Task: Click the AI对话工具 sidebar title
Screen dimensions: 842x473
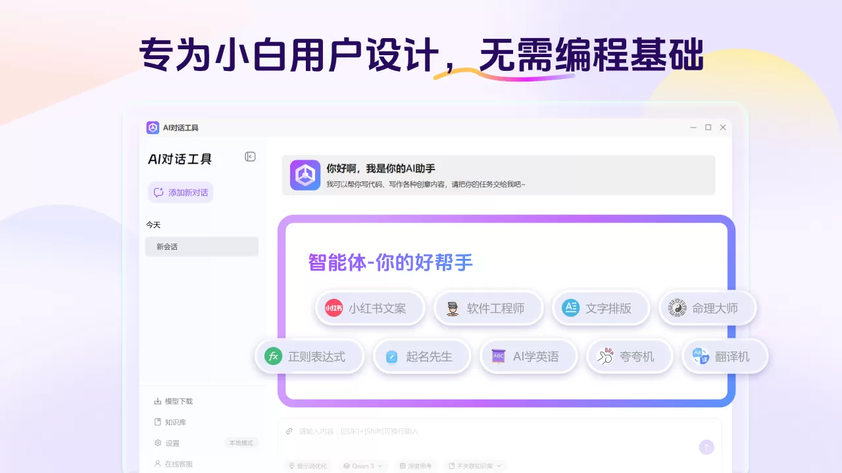Action: (x=180, y=159)
